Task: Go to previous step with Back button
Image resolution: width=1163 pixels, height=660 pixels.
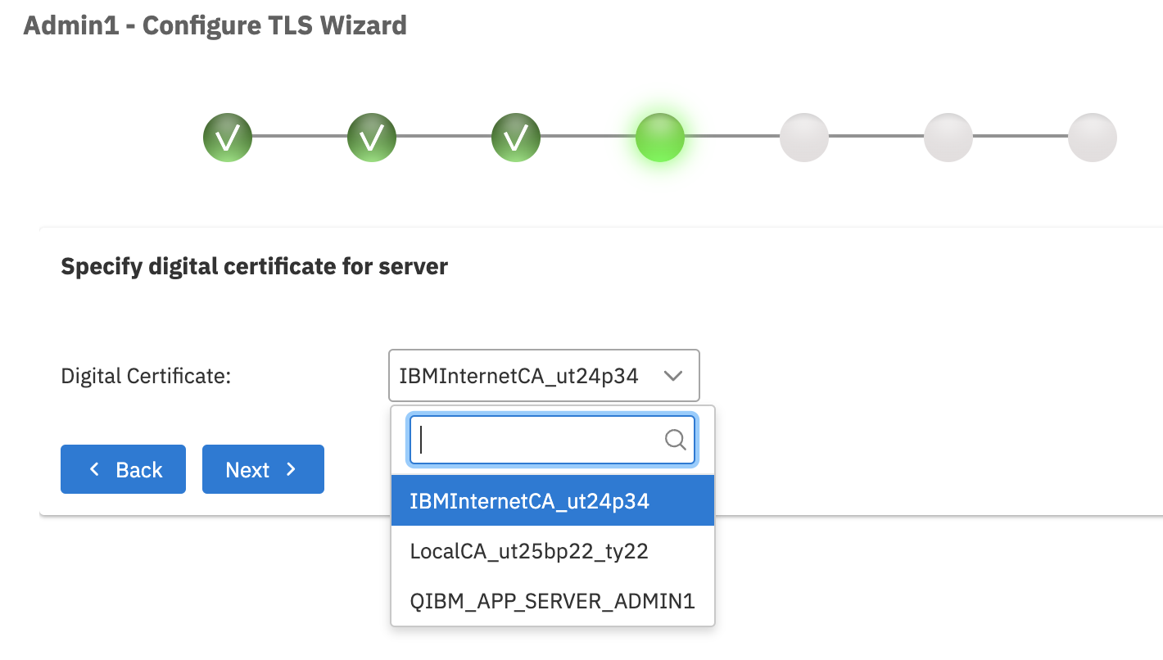Action: pos(123,469)
